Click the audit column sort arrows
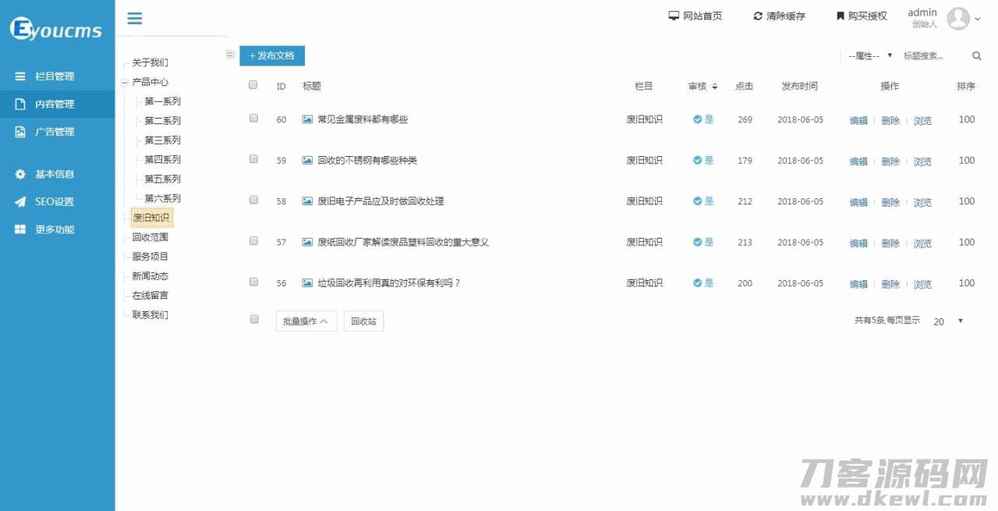Viewport: 998px width, 511px height. pos(715,87)
